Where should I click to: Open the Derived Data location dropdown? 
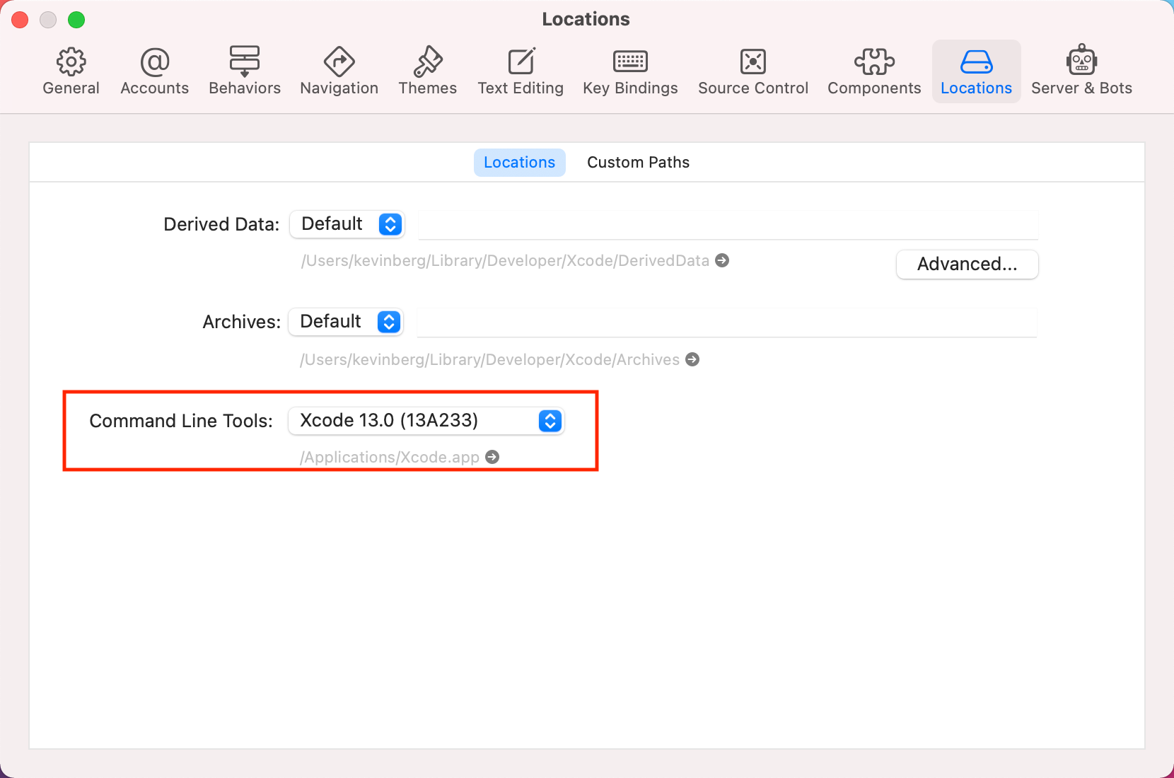pos(347,224)
